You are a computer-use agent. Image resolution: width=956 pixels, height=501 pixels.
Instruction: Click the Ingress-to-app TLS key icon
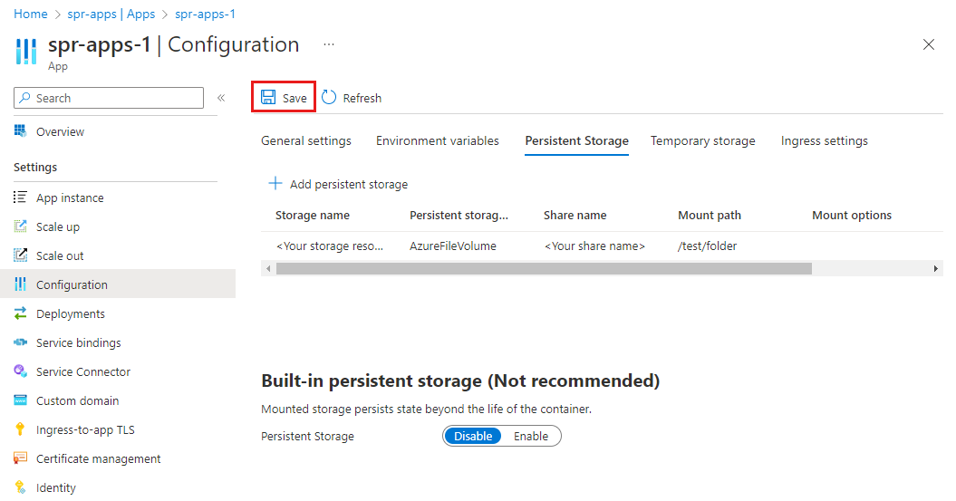tap(21, 429)
